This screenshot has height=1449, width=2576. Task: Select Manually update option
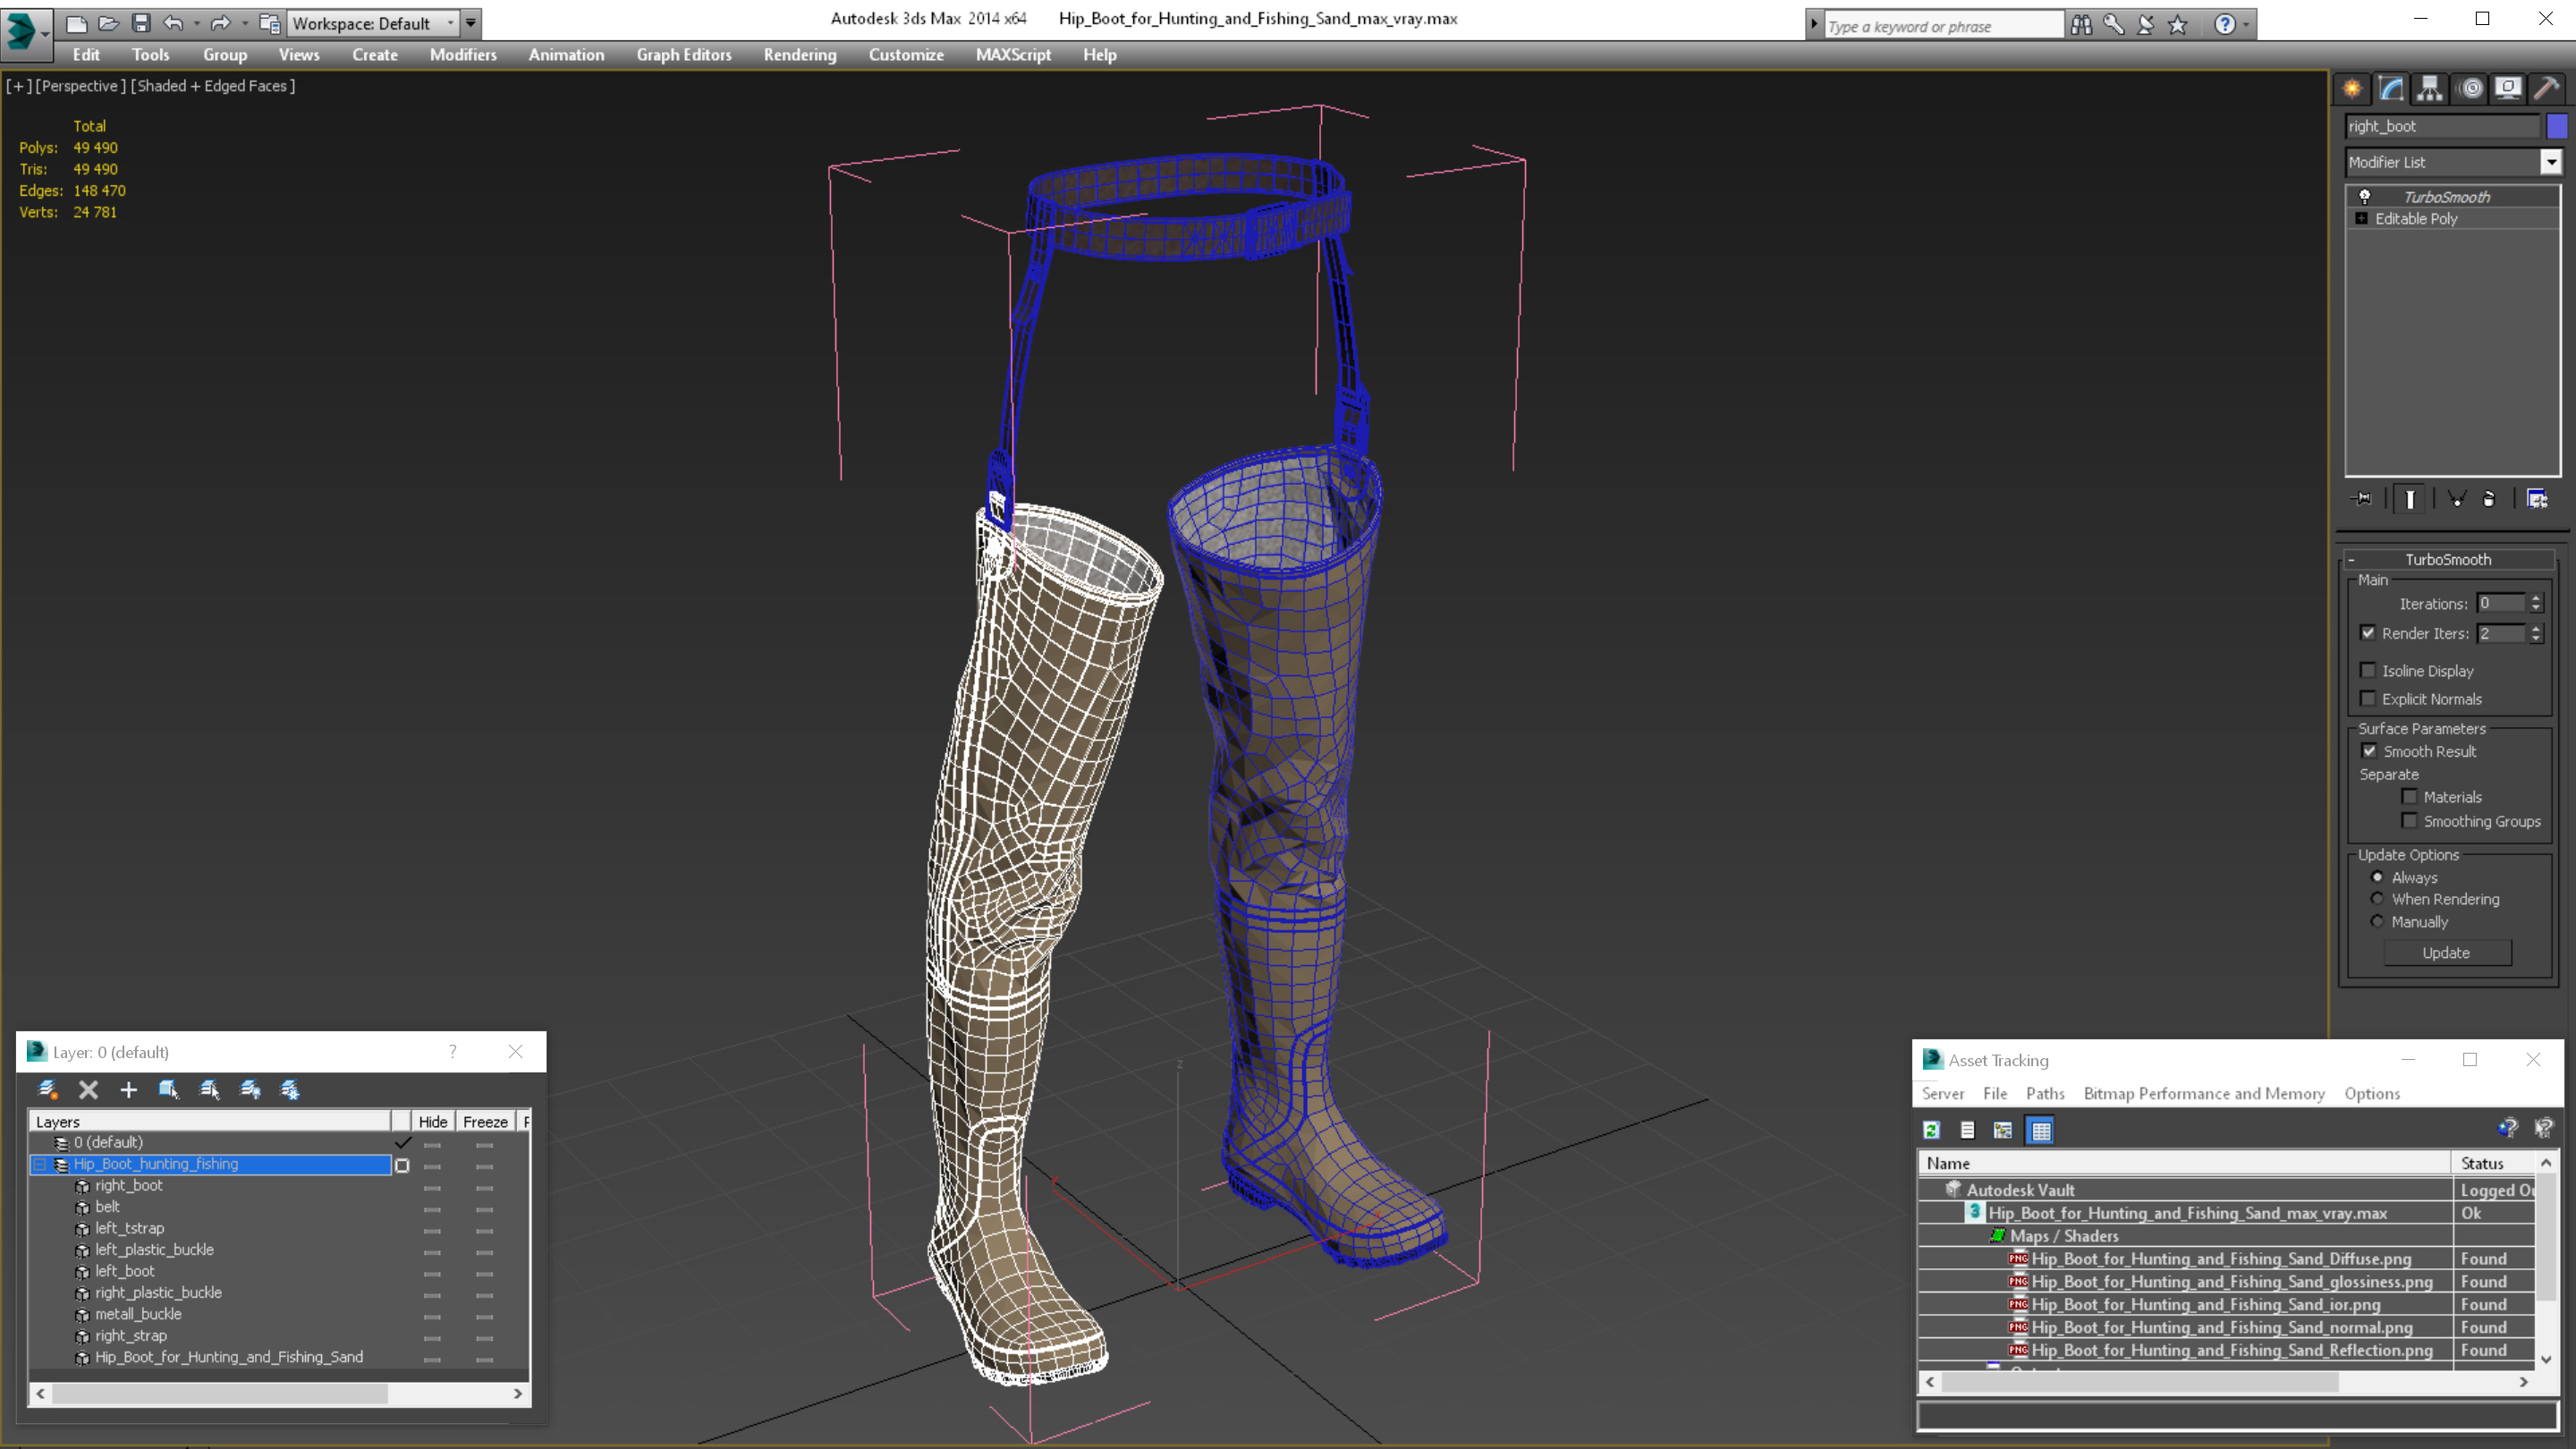[x=2377, y=921]
